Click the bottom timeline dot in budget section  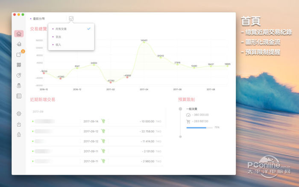pyautogui.click(x=180, y=137)
